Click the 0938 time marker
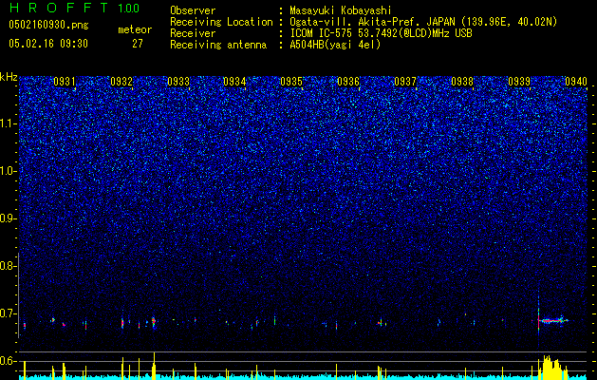The width and height of the screenshot is (597, 380). coord(462,82)
